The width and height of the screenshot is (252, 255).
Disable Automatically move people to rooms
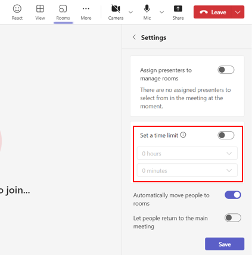tap(233, 195)
